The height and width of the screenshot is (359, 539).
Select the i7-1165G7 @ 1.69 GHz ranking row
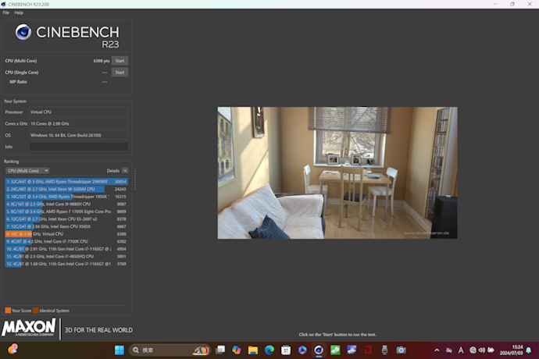[66, 265]
